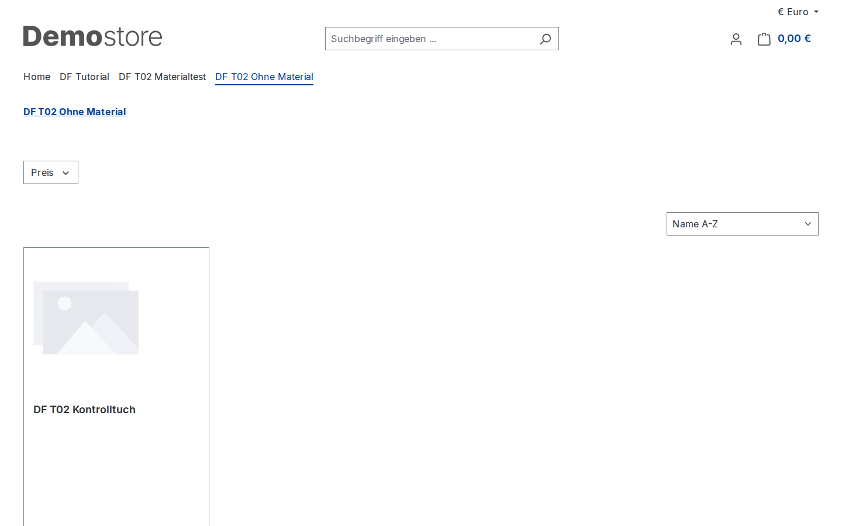Viewport: 842px width, 526px height.
Task: Click the search magnifier icon
Action: (x=545, y=39)
